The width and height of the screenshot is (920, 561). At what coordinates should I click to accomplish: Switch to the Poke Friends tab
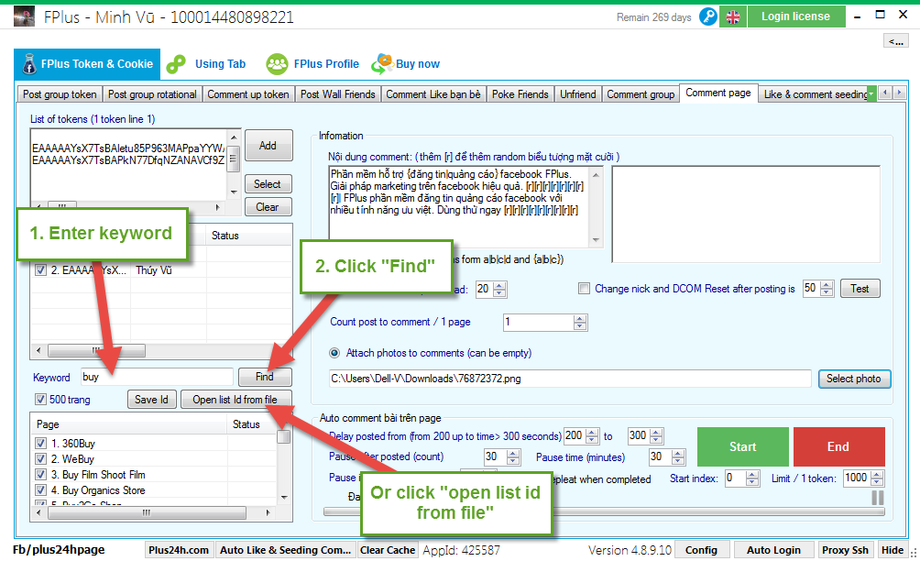[x=520, y=94]
